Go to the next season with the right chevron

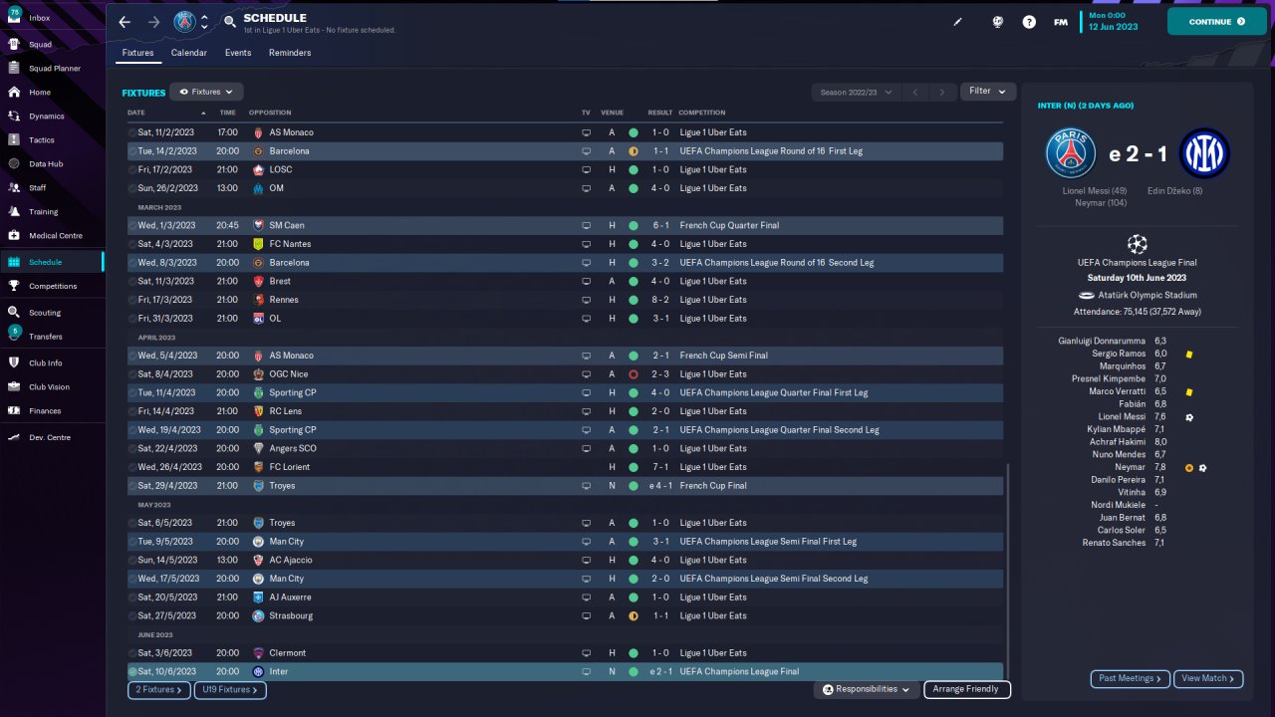(942, 92)
